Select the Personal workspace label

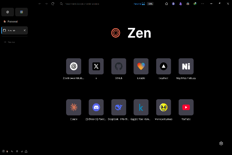click(x=12, y=22)
